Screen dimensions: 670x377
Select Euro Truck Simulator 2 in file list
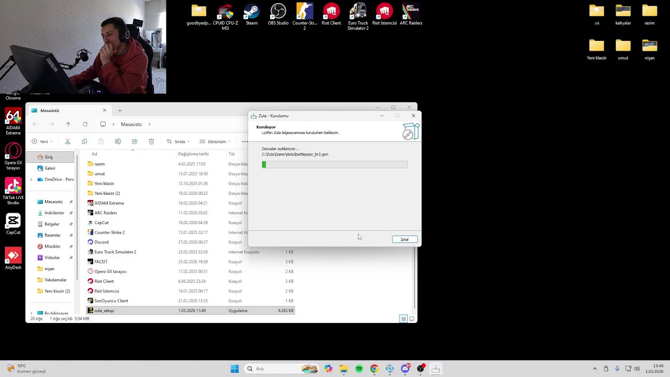pos(191,252)
